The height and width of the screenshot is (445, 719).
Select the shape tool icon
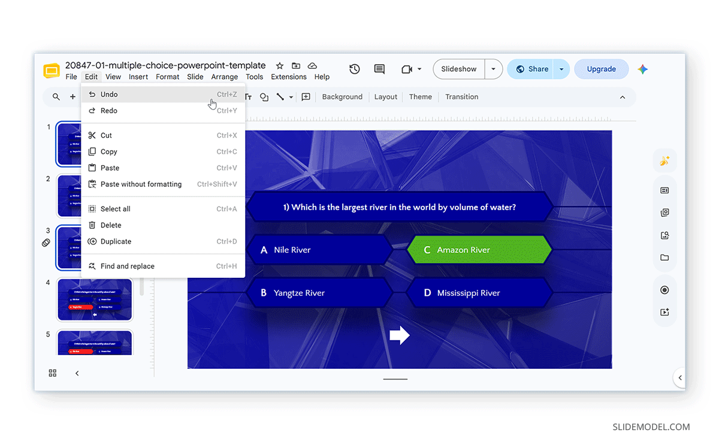click(264, 97)
